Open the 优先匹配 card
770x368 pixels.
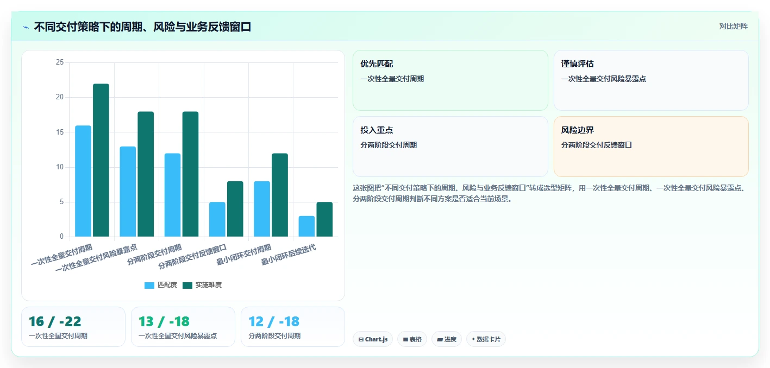click(x=450, y=80)
